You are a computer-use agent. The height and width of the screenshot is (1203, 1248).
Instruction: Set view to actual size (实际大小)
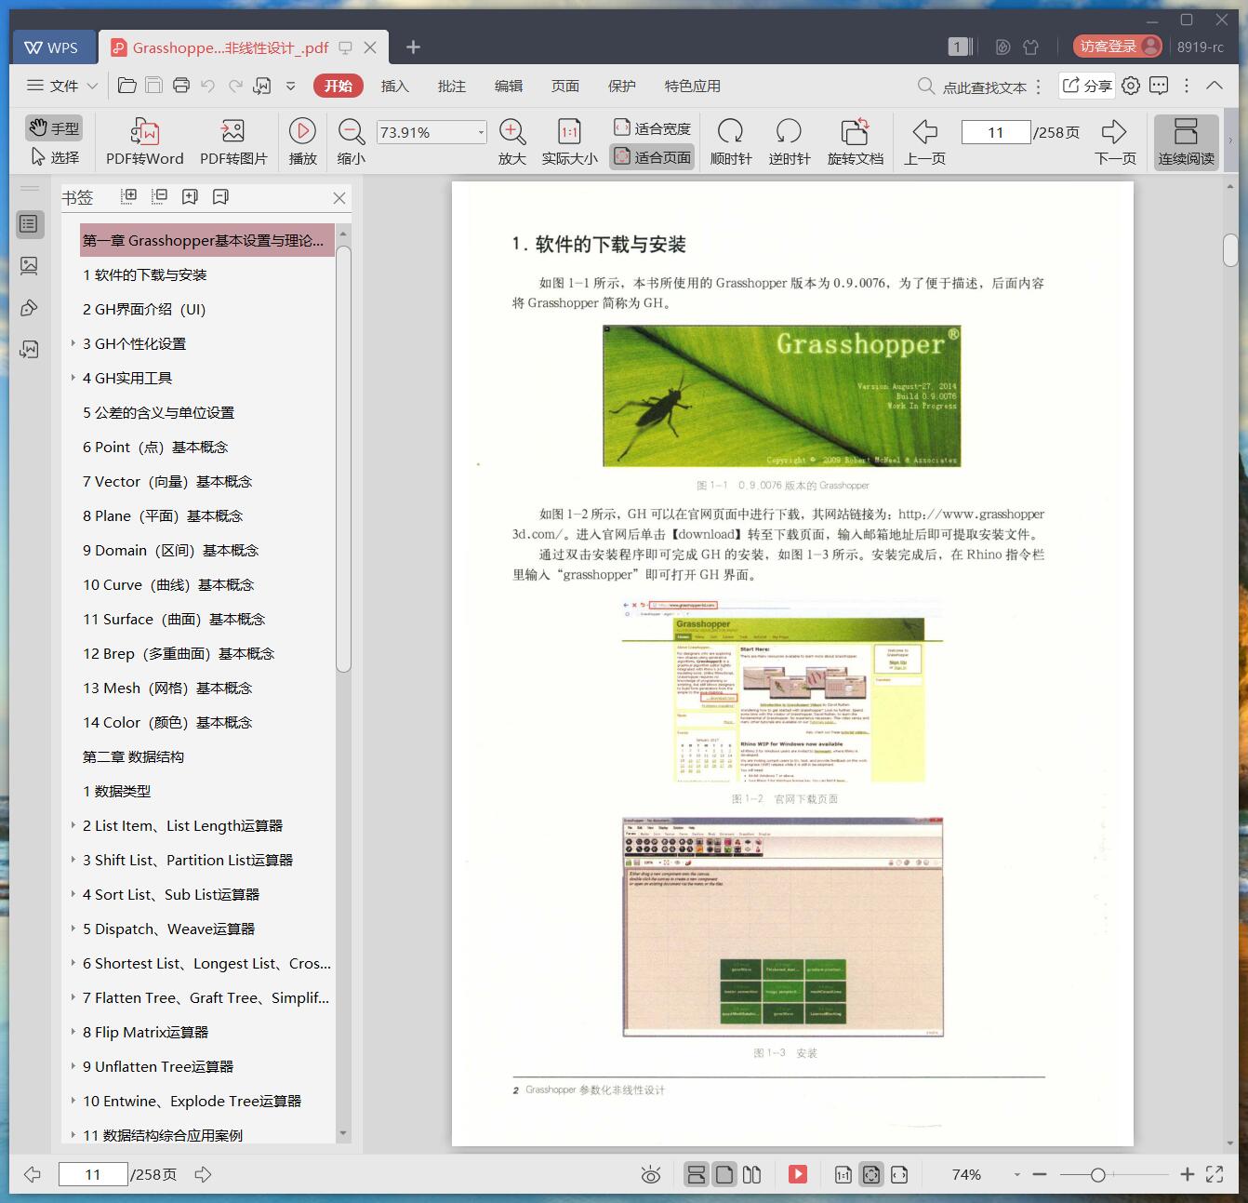569,142
